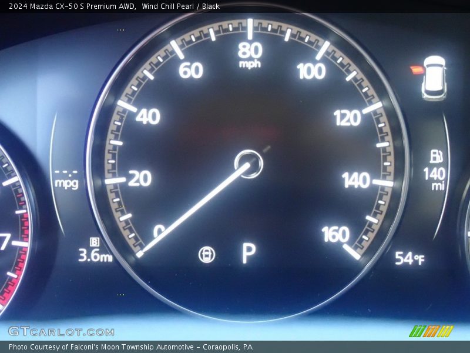Click the Falconi's Moon Township photo credit
The height and width of the screenshot is (353, 470).
130,347
